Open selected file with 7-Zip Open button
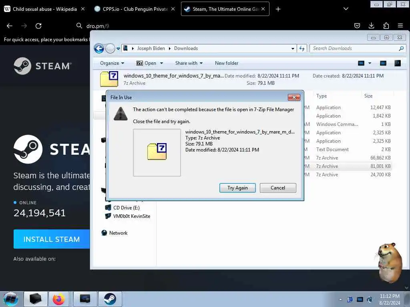 click(x=147, y=63)
